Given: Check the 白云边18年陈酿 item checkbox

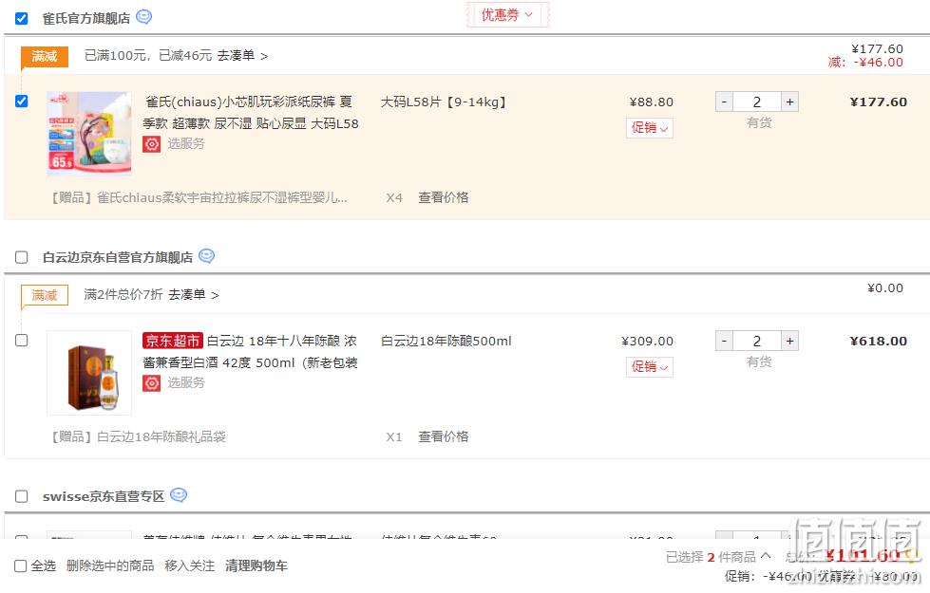Looking at the screenshot, I should click(21, 340).
